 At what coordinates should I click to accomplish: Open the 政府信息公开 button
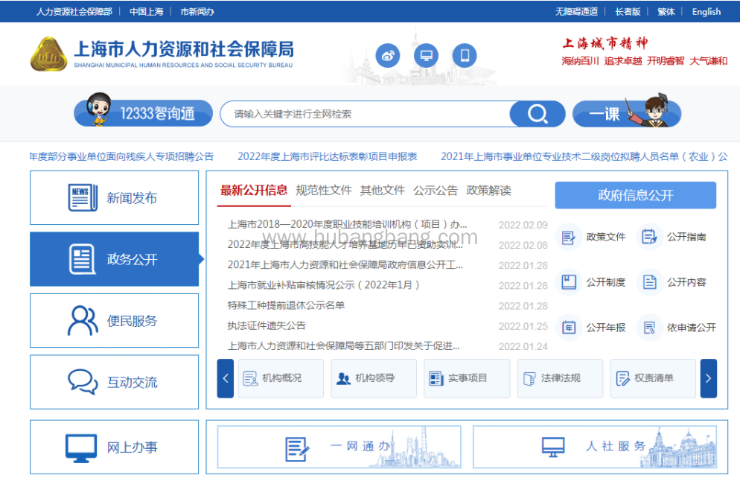[x=635, y=195]
